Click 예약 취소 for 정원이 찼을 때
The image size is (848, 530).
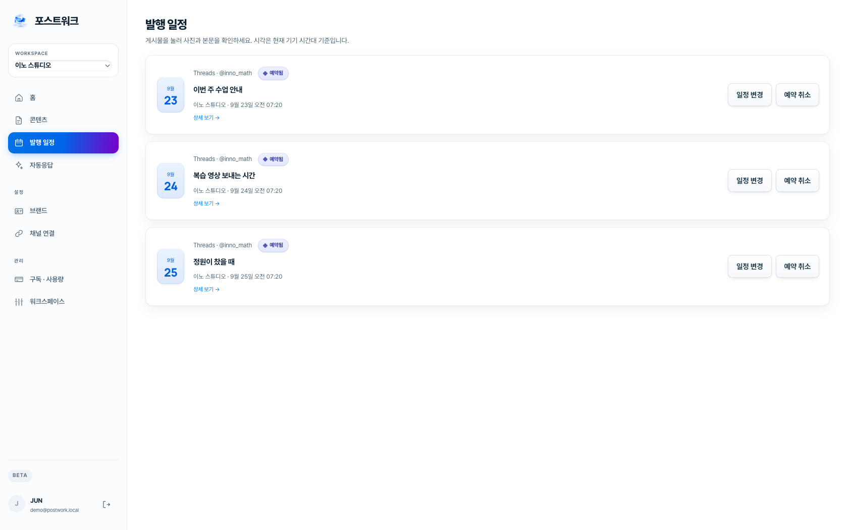pos(798,267)
